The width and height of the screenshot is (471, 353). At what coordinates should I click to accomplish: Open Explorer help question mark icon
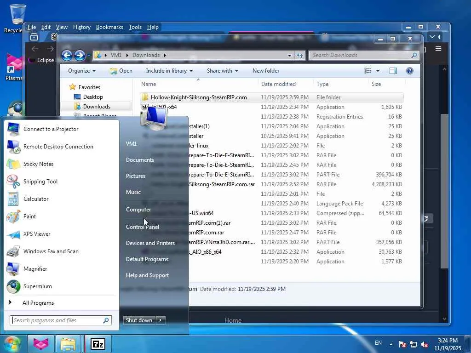click(410, 70)
